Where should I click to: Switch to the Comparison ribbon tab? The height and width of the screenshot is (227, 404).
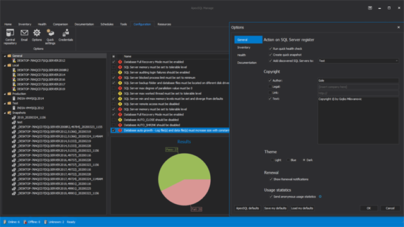click(x=61, y=24)
